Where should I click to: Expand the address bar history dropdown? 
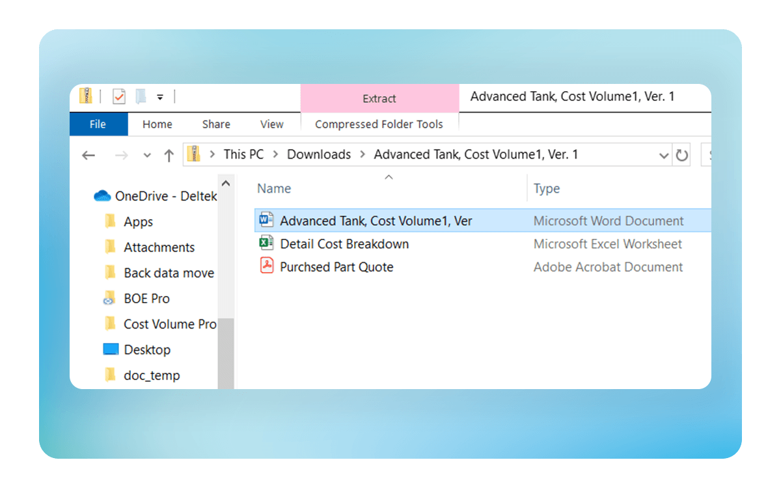(x=664, y=156)
